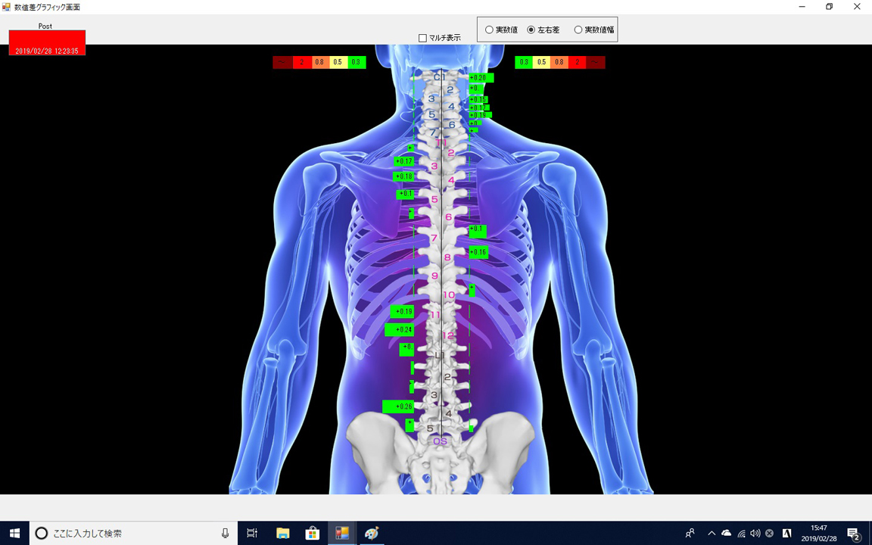Click the window title bar app icon
This screenshot has width=872, height=545.
[6, 7]
